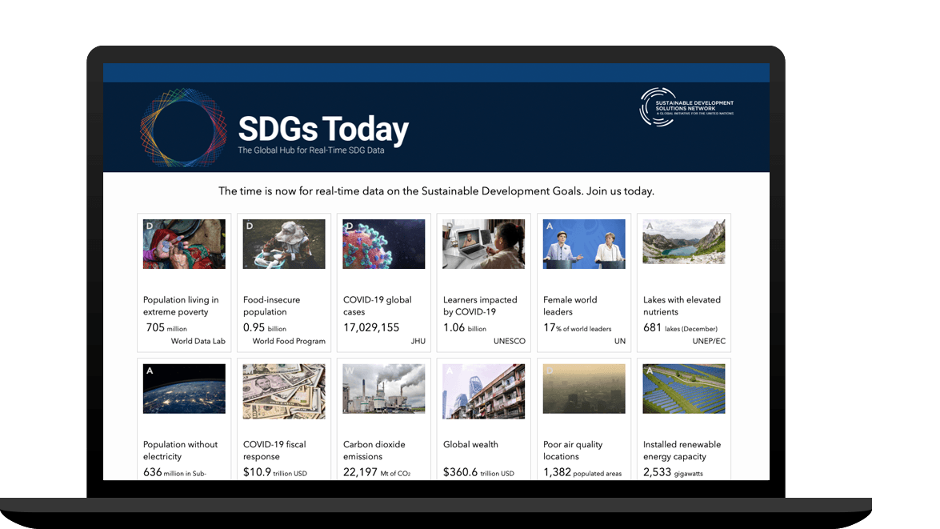The height and width of the screenshot is (529, 940).
Task: Click the World Food Program source label
Action: (x=289, y=341)
